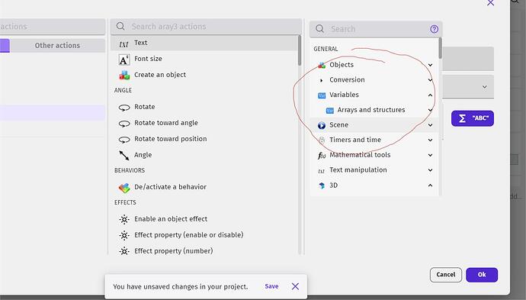Viewport: 526px width, 300px height.
Task: Switch to the Other actions tab
Action: pyautogui.click(x=57, y=45)
